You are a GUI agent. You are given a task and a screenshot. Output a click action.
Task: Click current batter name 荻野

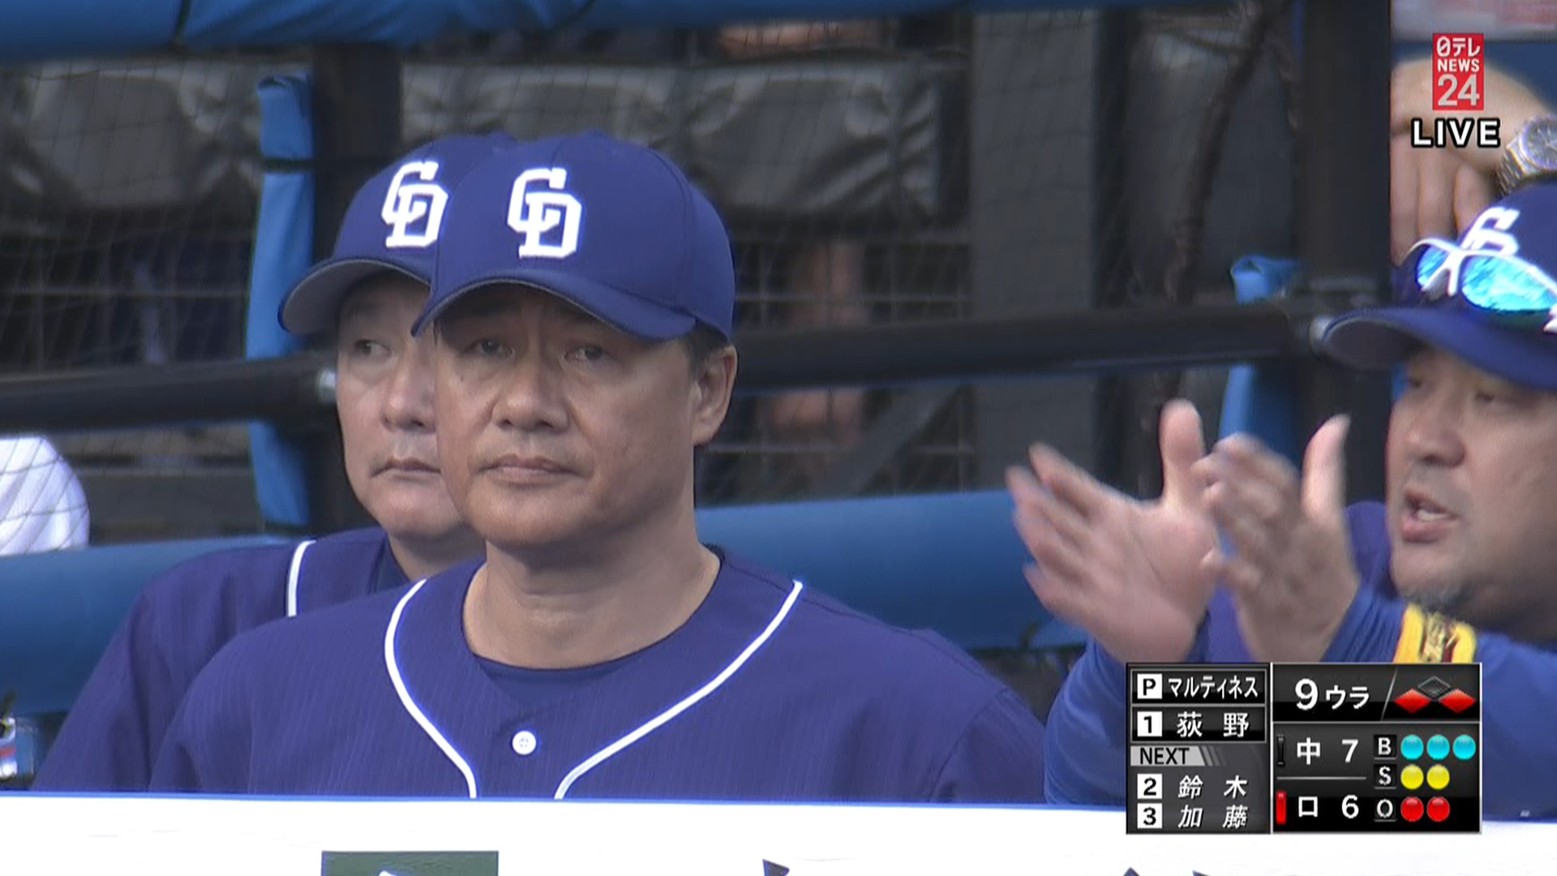(x=1212, y=724)
